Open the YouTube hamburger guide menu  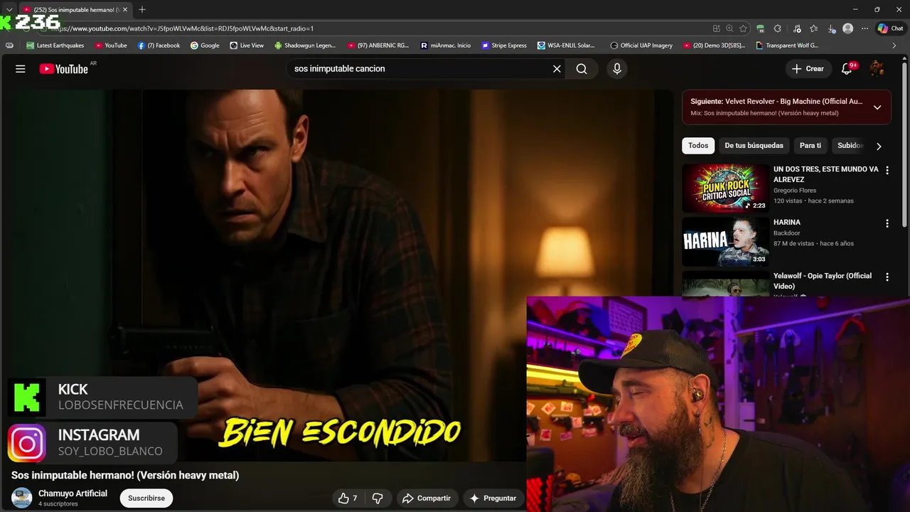(21, 69)
